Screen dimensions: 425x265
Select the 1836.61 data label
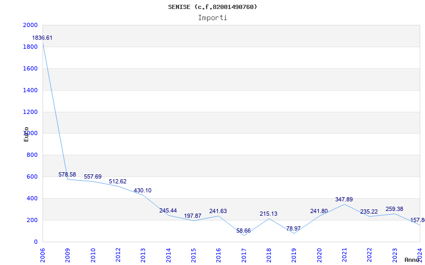pyautogui.click(x=42, y=38)
